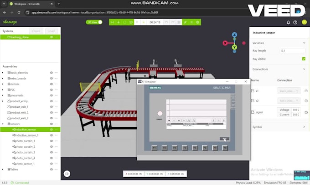Toggle visibility of basic_electrics assembly
The width and height of the screenshot is (310, 185).
tap(51, 73)
